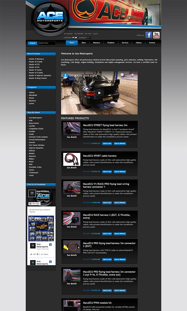187x311 pixels.
Task: Open the Currency dropdown
Action: (89, 38)
